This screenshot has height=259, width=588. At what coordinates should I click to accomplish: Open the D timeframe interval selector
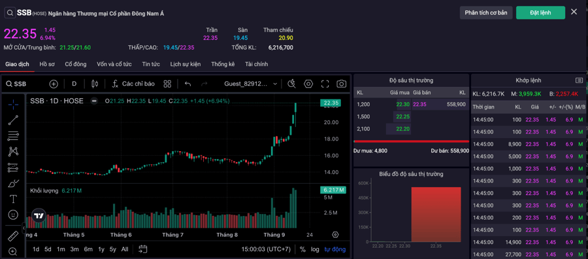click(74, 84)
